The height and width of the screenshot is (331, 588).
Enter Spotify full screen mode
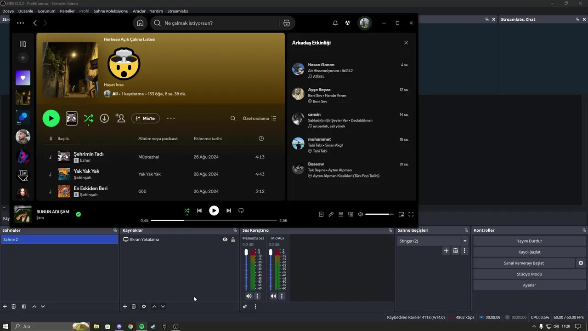point(411,214)
